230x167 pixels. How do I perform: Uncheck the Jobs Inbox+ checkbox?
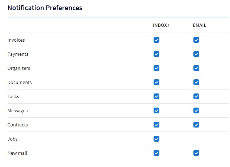tap(156, 139)
